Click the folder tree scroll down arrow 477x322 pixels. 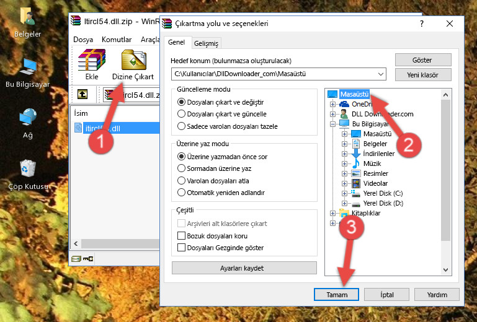[x=445, y=270]
